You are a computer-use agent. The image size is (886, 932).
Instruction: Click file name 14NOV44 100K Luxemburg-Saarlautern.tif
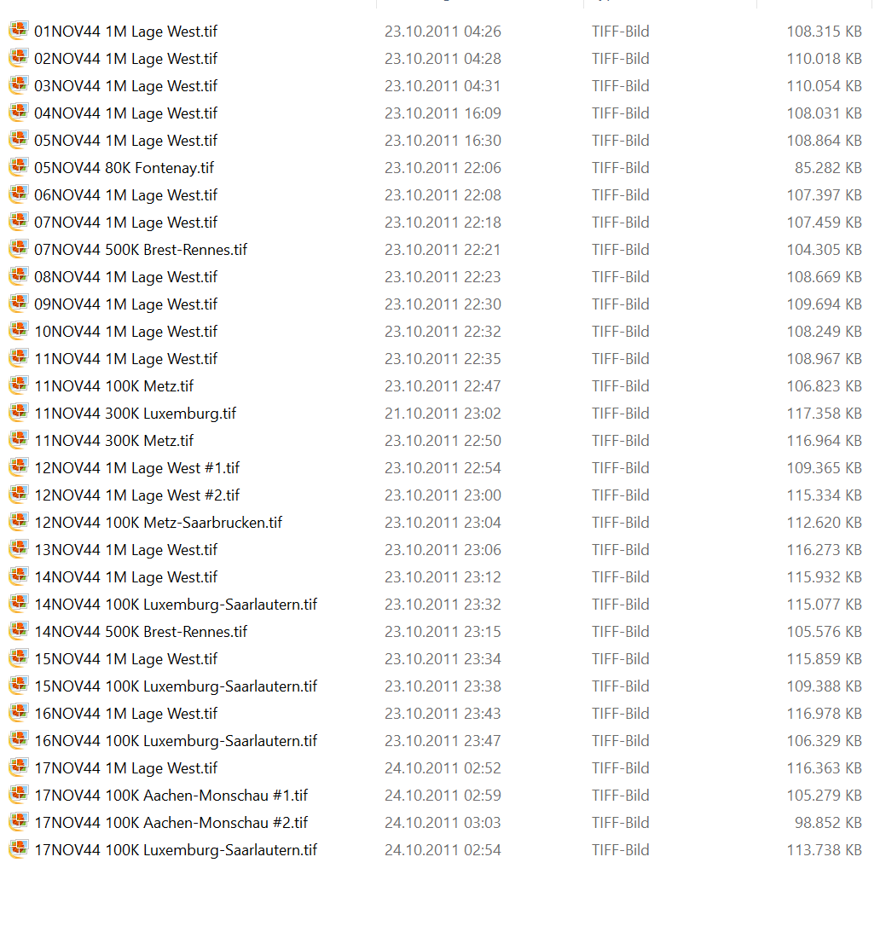[175, 605]
